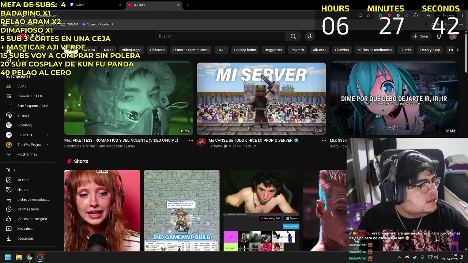Expand the Tú section chevron
The width and height of the screenshot is (468, 263).
tap(14, 170)
